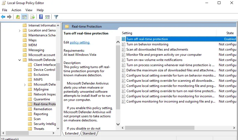
Task: Select 'Scan all downloaded files and attachments'
Action: click(157, 49)
